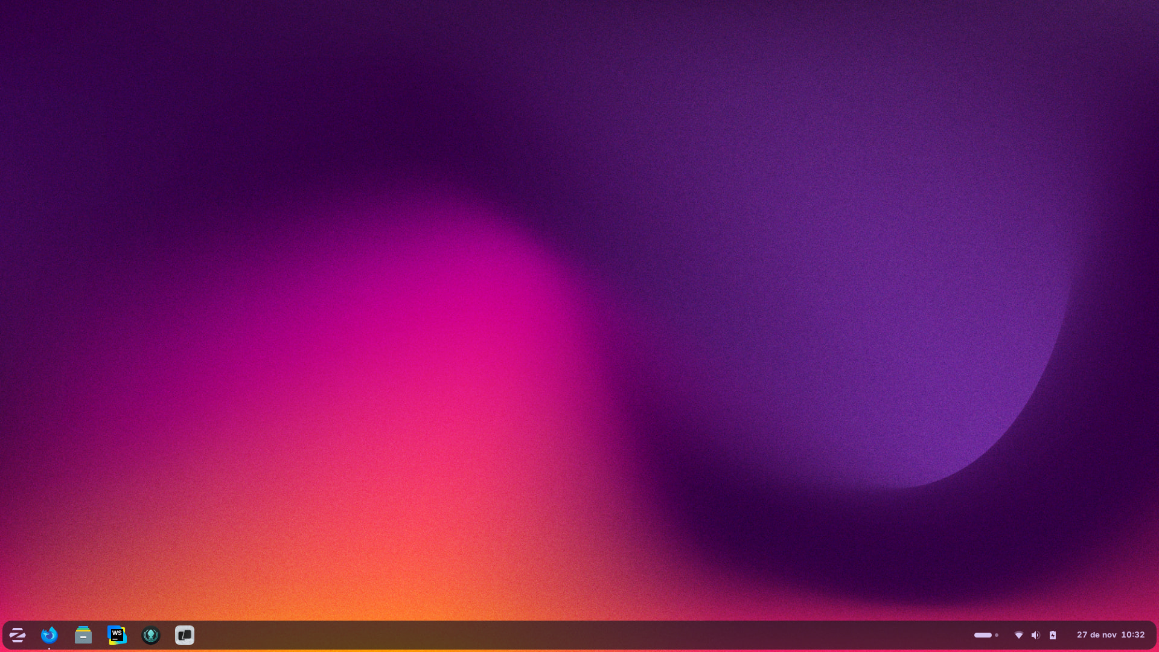Viewport: 1159px width, 652px height.
Task: Click the battery charging indicator
Action: (1053, 635)
